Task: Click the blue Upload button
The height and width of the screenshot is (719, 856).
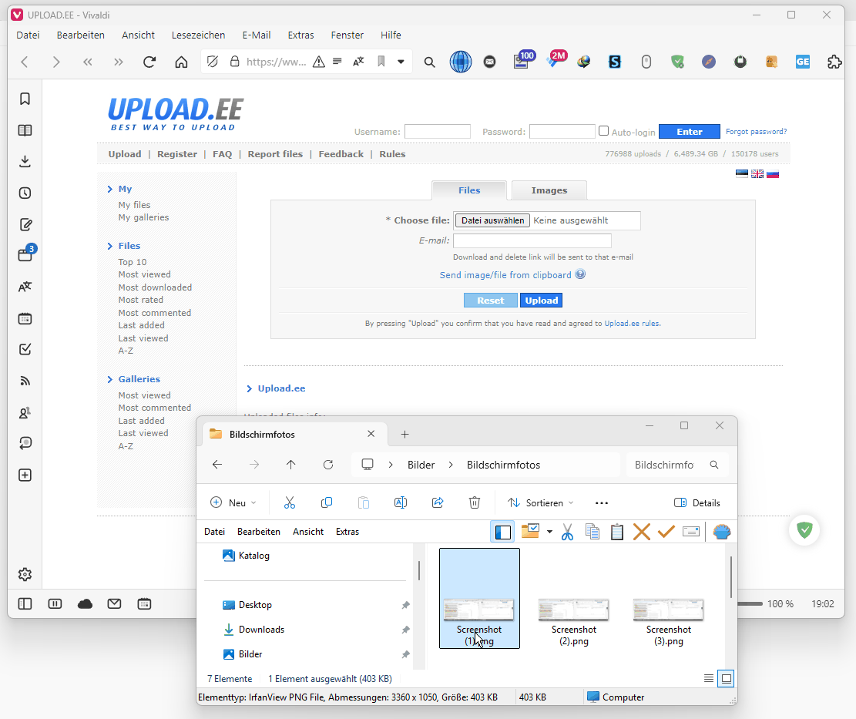Action: (541, 301)
